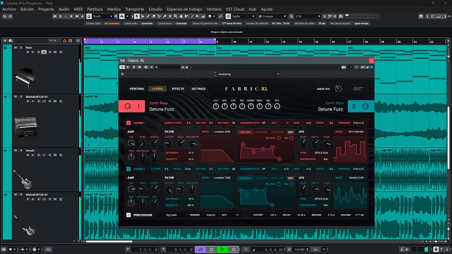Click Fabric XL snapshot camera icon
Image resolution: width=452 pixels, height=254 pixels.
coord(344,67)
